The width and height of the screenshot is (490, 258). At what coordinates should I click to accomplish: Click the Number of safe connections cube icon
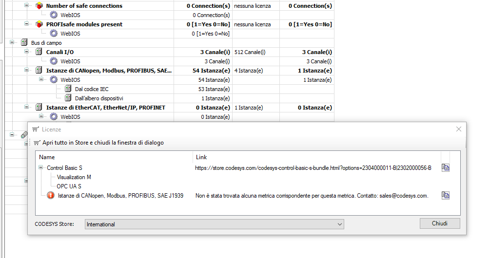(x=39, y=6)
